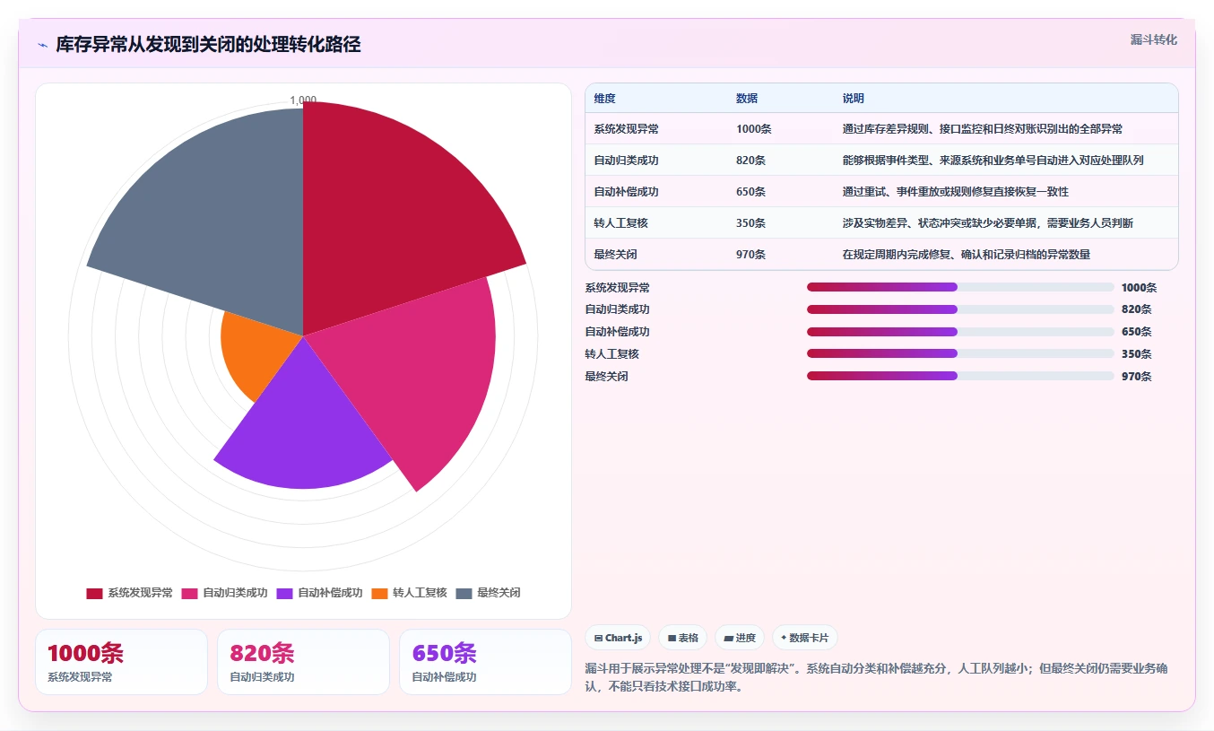Click the 1000条 value beside the progress bar

(x=1139, y=288)
